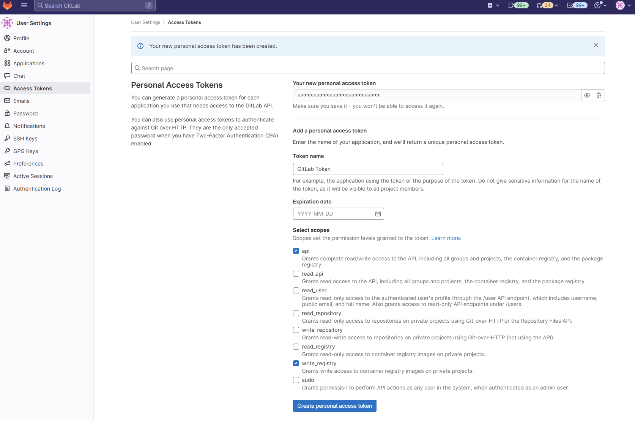Viewport: 635px width, 421px height.
Task: Open your user avatar menu
Action: point(620,5)
